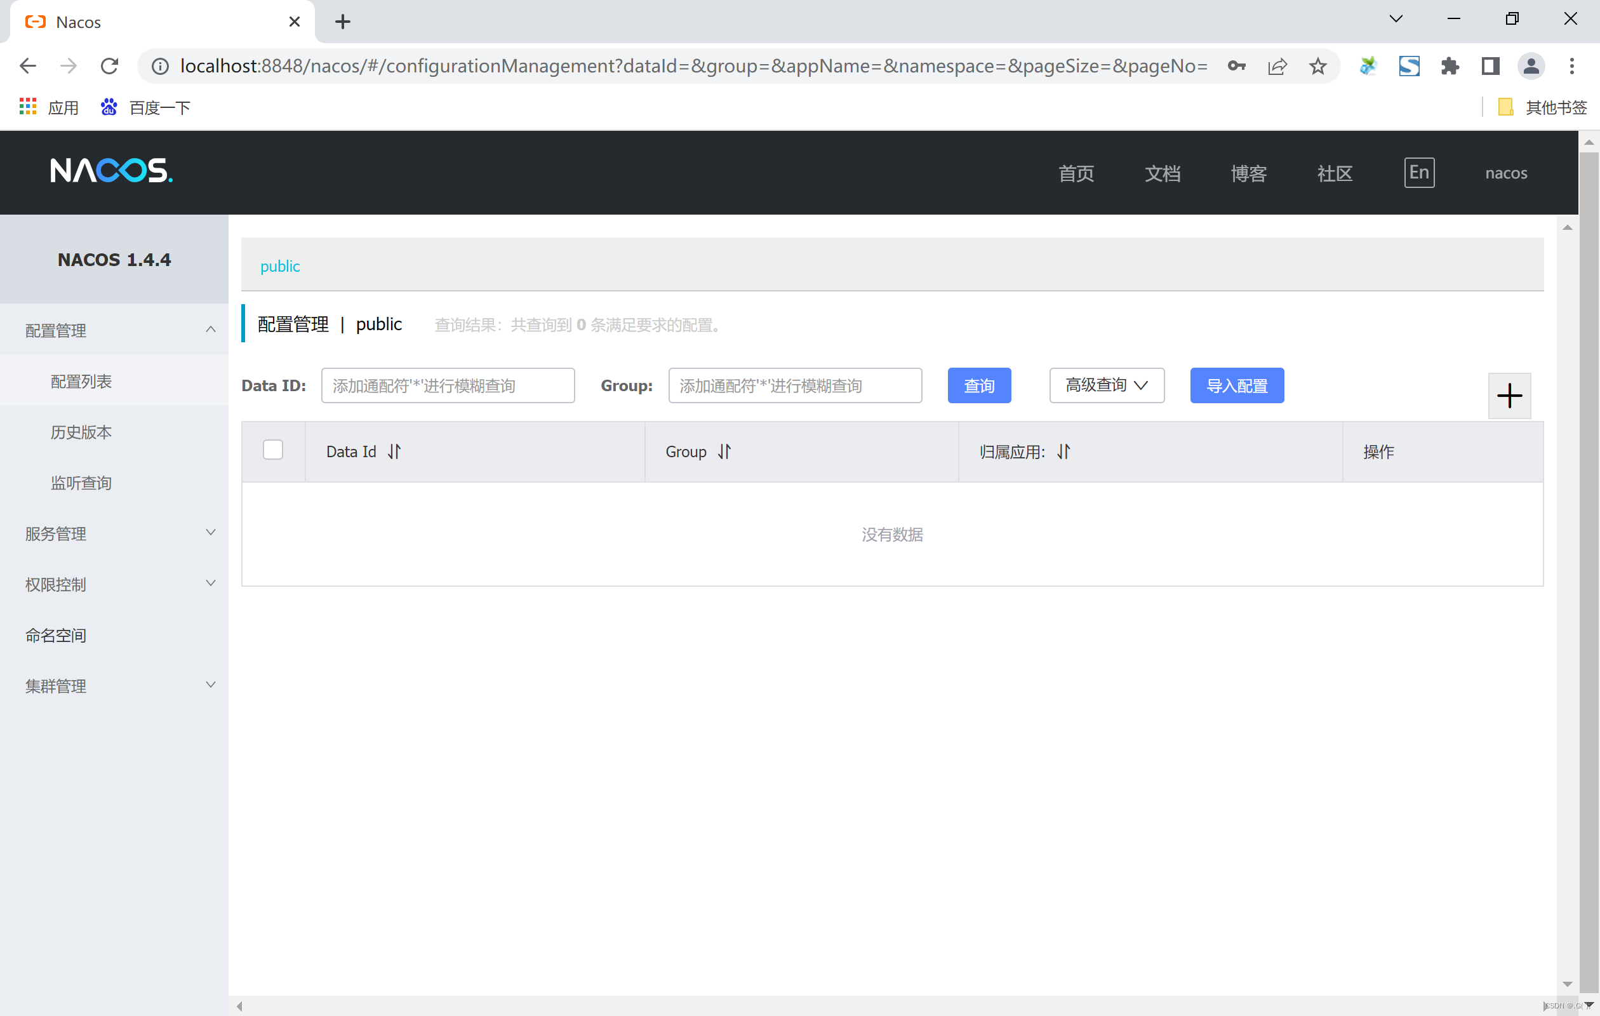Click the horizontal scrollbar left arrow
The width and height of the screenshot is (1600, 1016).
239,1006
